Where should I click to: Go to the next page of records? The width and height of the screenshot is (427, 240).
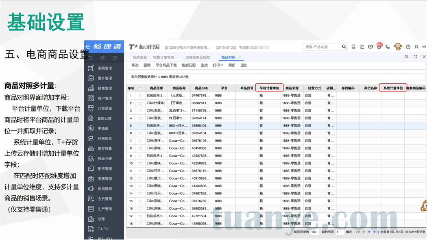369,232
